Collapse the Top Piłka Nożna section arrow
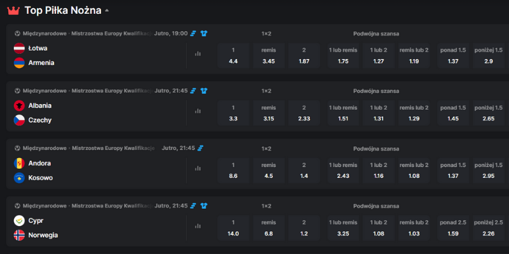Screen dimensions: 509x254 click(x=107, y=11)
